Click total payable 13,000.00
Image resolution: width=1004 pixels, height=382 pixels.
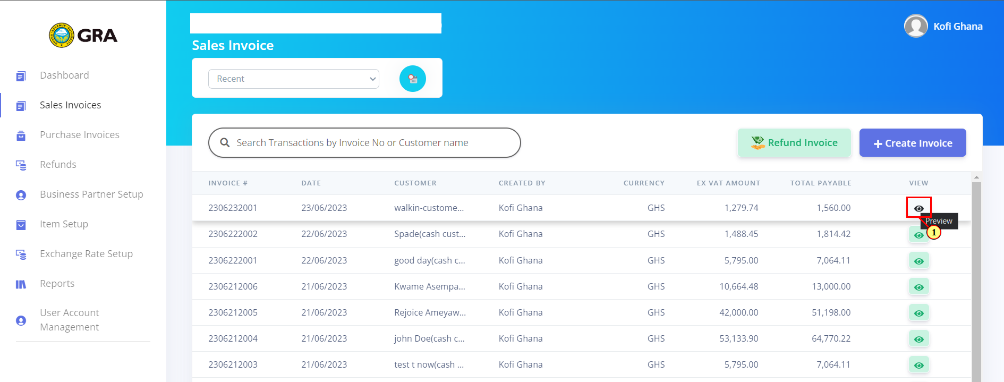(831, 286)
